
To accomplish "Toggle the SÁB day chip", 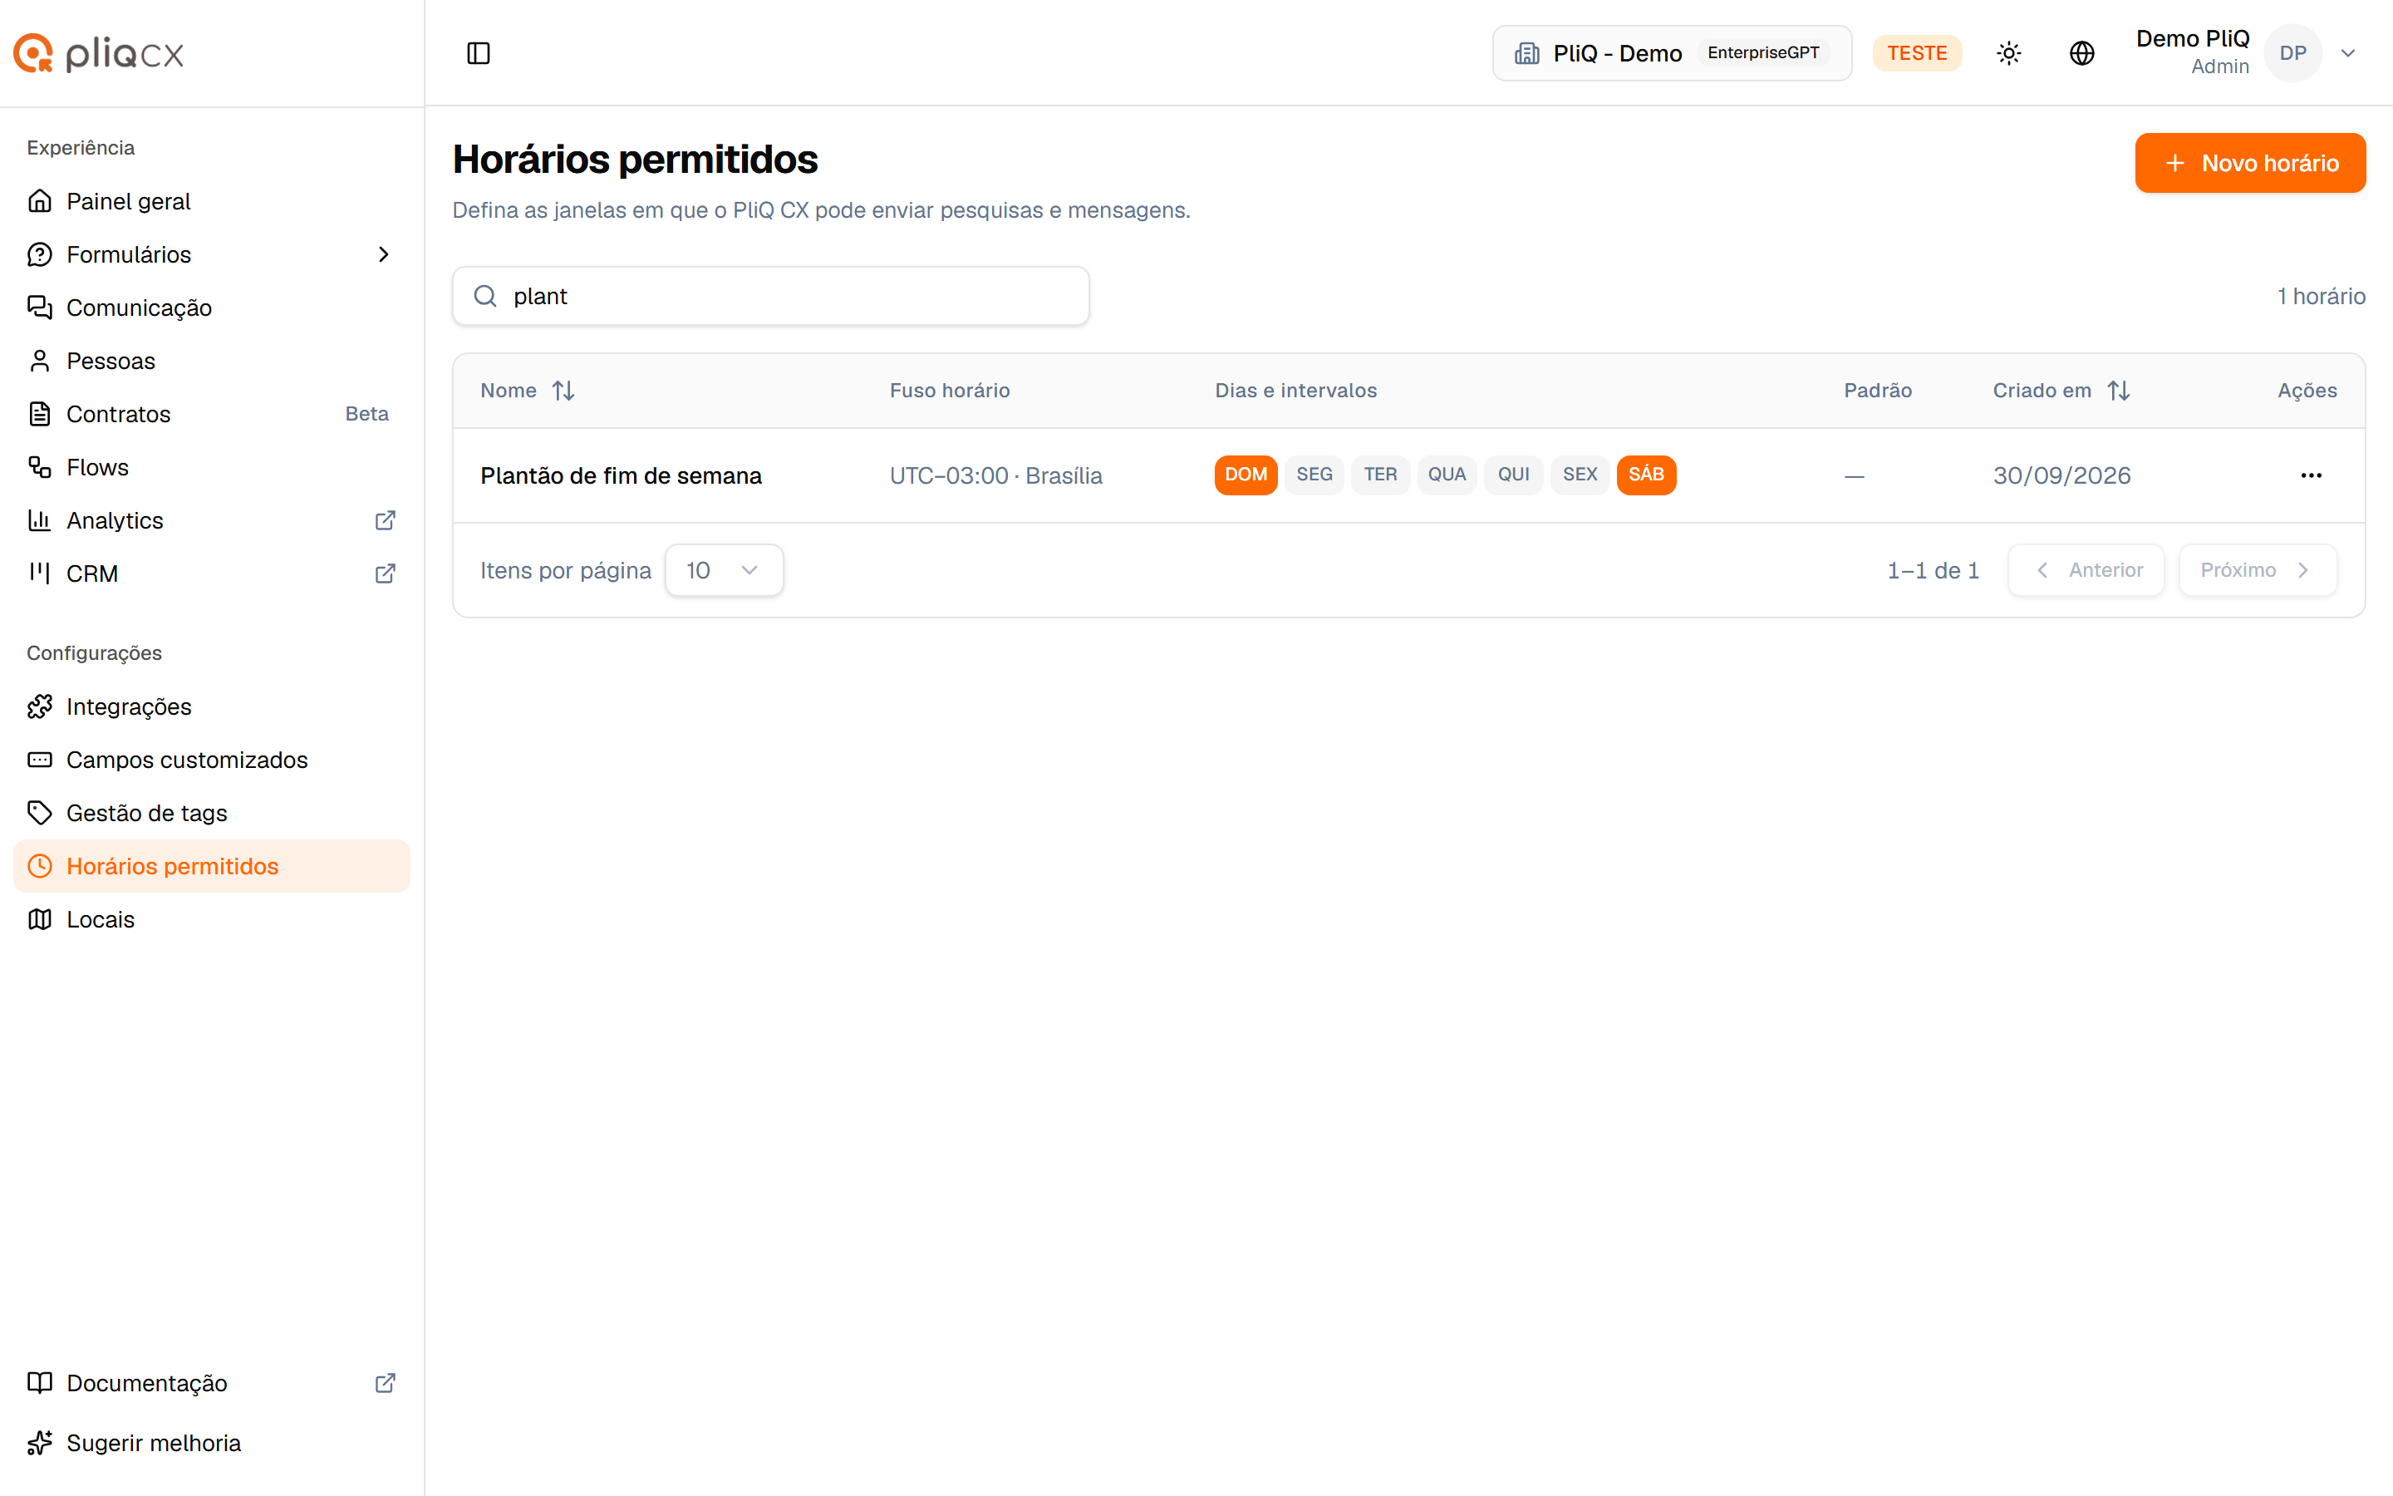I will pos(1646,475).
